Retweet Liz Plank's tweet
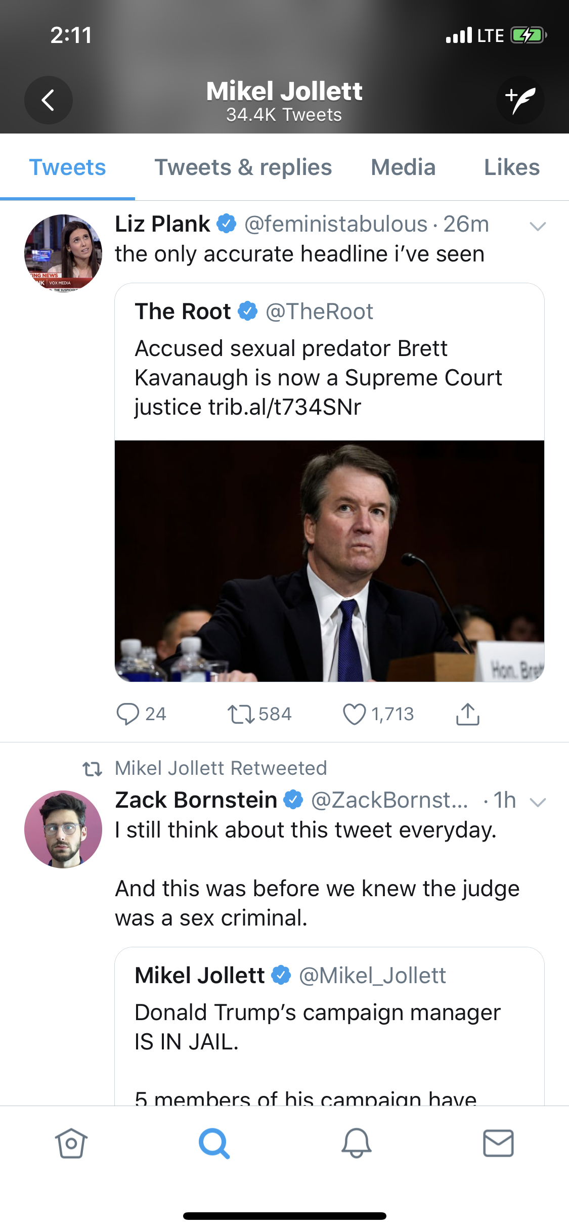 click(259, 714)
